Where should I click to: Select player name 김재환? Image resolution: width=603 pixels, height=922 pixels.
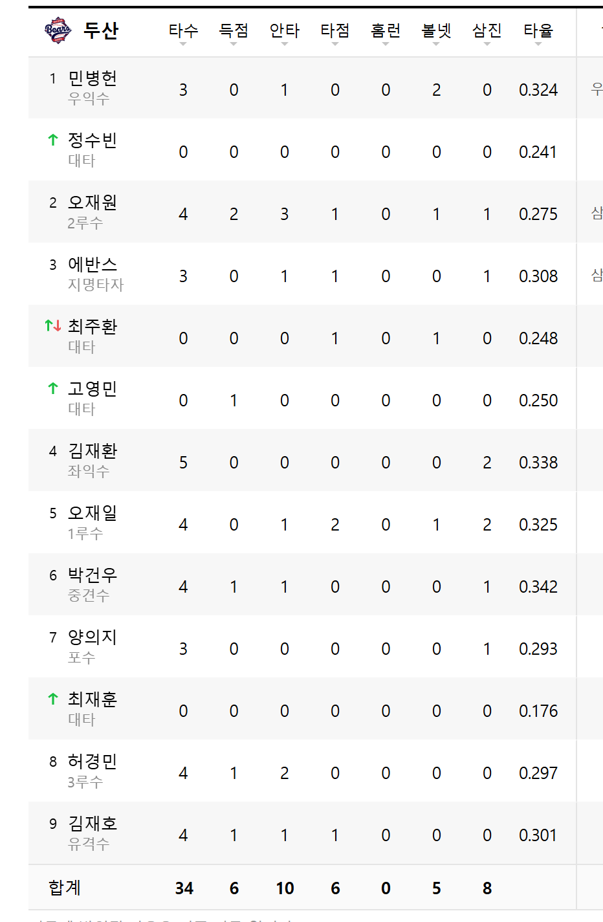pos(93,451)
